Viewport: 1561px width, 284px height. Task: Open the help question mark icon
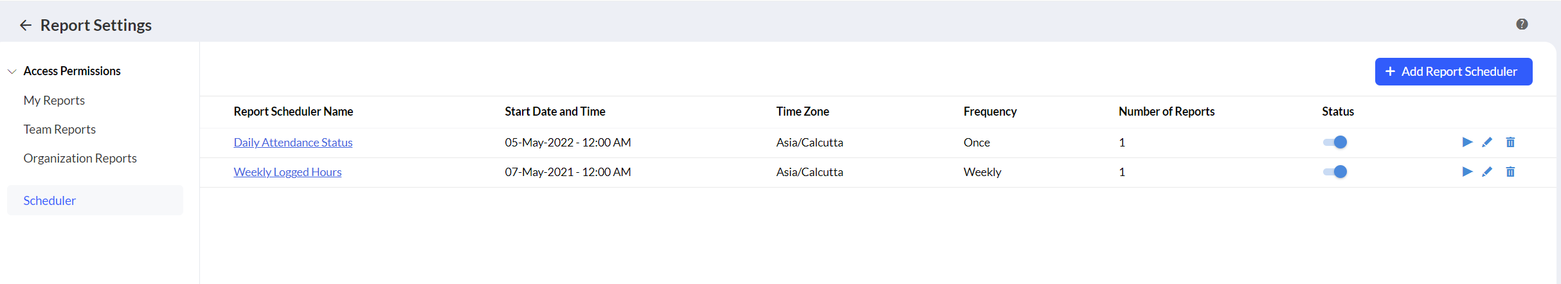click(1522, 24)
